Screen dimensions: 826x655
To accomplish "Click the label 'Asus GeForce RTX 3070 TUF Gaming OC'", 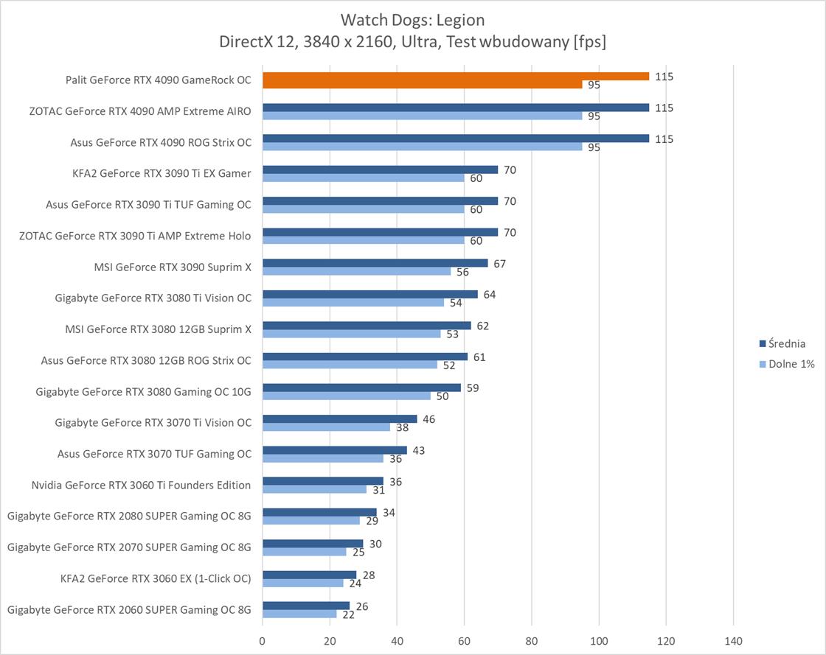I will click(154, 454).
